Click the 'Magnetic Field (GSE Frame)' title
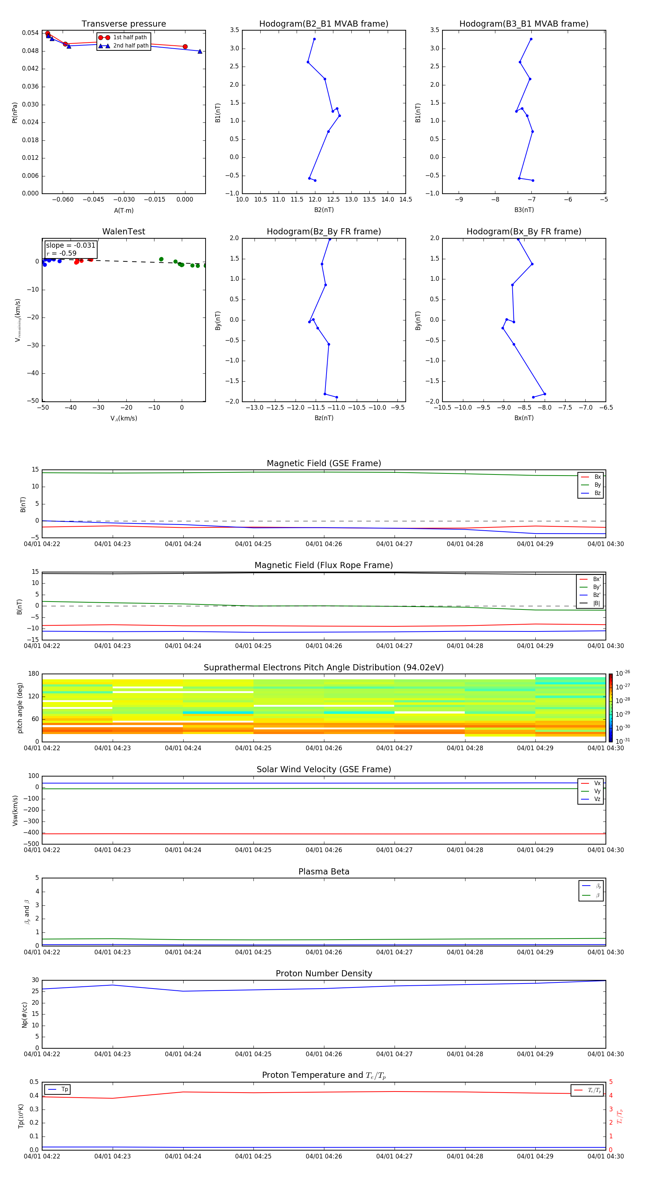Screen dimensions: 648x1188 tap(324, 463)
